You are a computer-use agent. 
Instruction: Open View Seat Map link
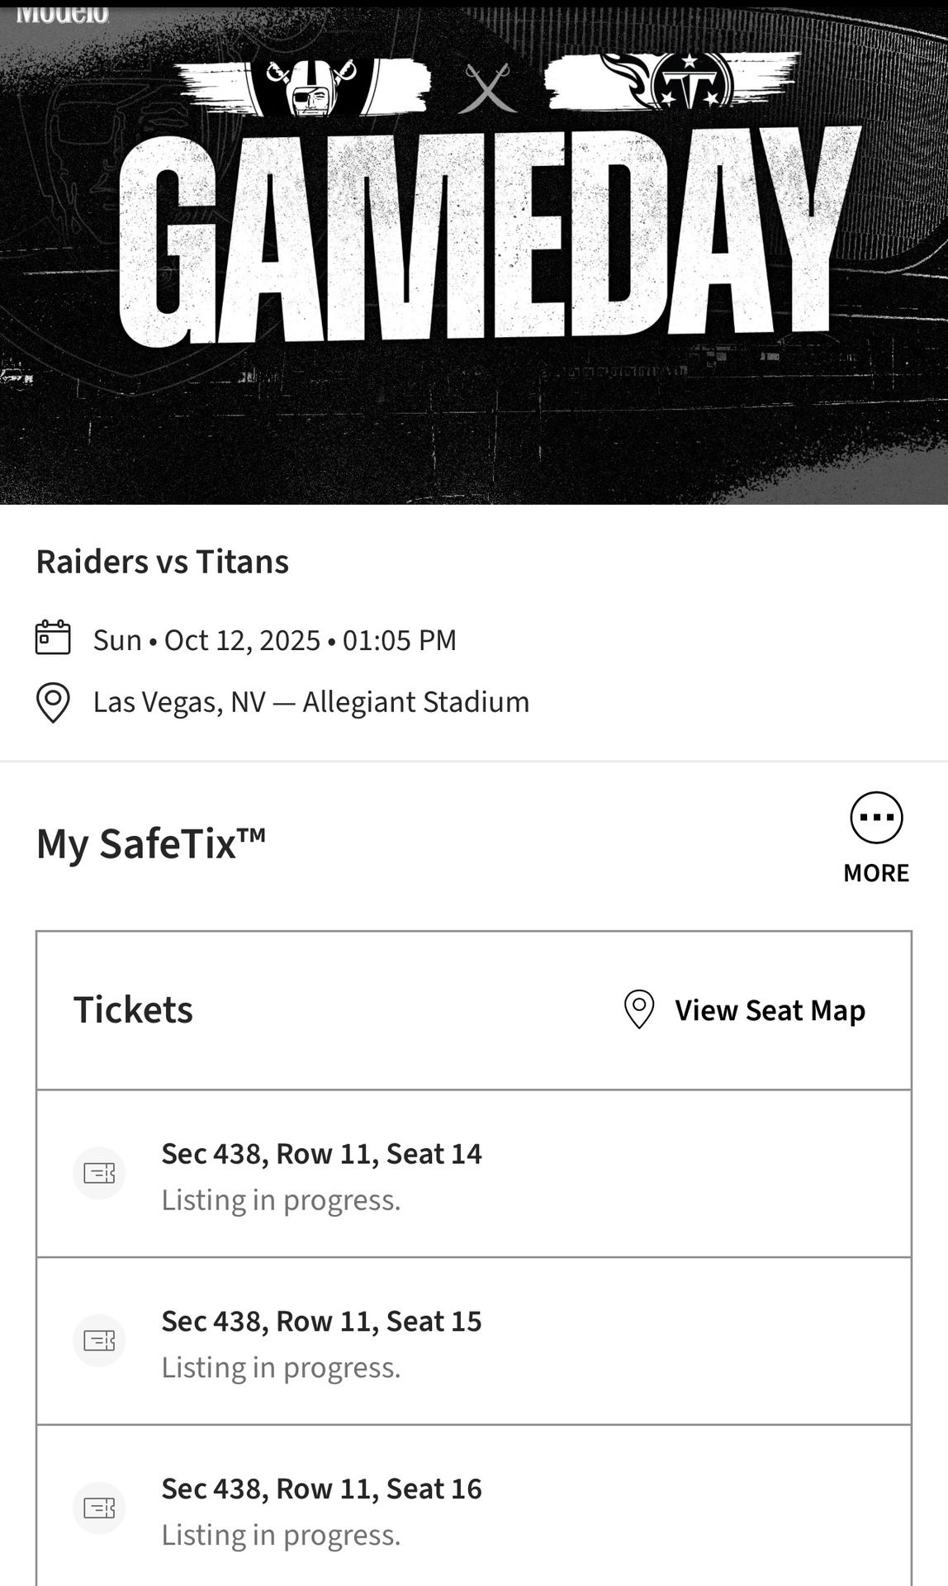[x=770, y=1010]
